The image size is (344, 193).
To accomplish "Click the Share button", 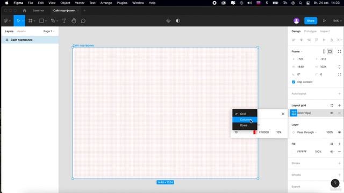I will coord(311,21).
